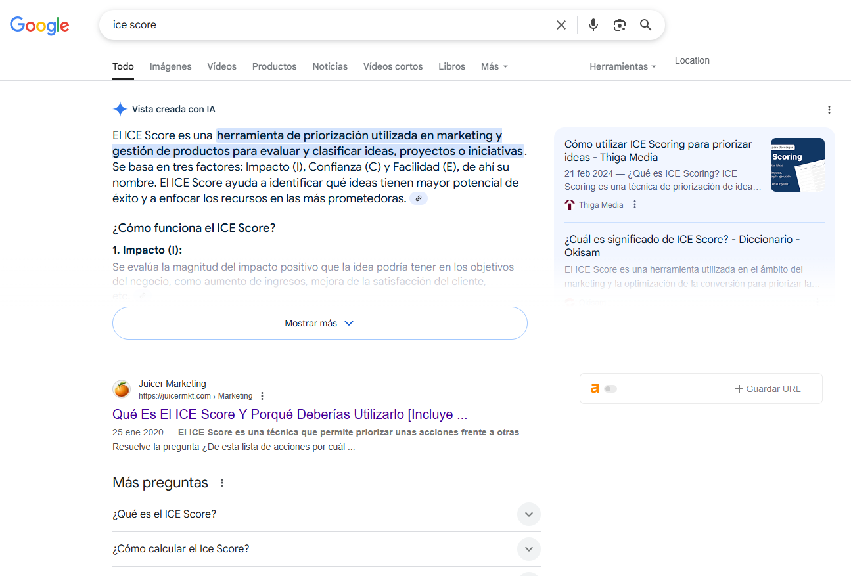Image resolution: width=851 pixels, height=576 pixels.
Task: Open AI overview three-dot options menu
Action: click(829, 110)
